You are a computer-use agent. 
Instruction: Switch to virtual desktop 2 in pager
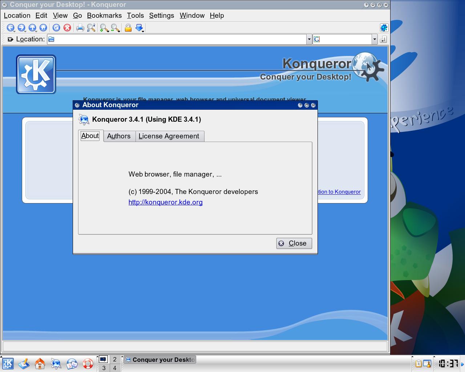pyautogui.click(x=115, y=359)
